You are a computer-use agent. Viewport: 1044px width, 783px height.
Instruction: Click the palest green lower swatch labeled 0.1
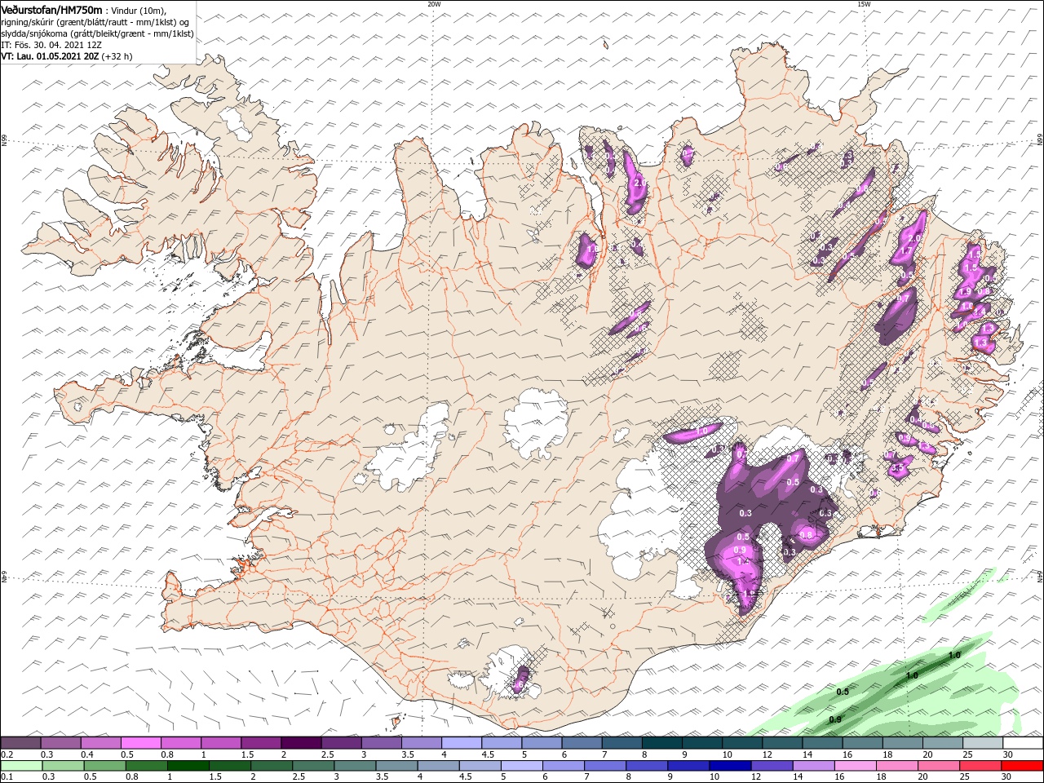(21, 766)
